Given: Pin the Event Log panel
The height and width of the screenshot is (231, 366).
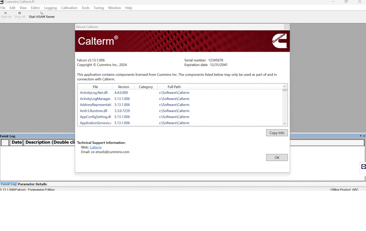Looking at the screenshot, I should pos(360,136).
